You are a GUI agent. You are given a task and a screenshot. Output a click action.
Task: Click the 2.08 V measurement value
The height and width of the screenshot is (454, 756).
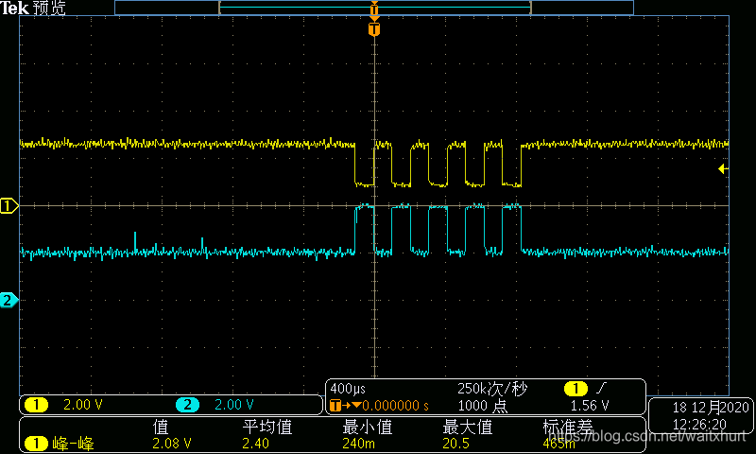point(172,444)
